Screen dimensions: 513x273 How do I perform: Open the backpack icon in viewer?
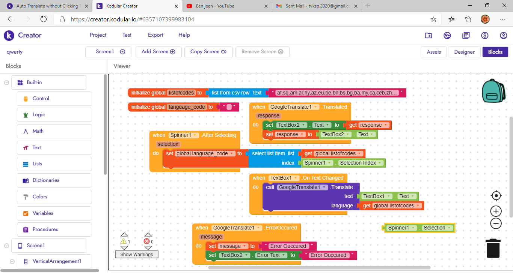click(x=494, y=91)
